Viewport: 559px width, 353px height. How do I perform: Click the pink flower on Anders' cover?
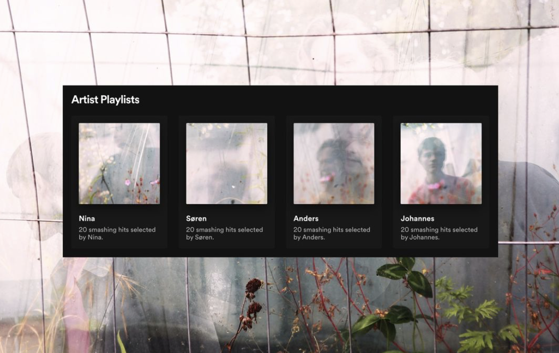328,178
